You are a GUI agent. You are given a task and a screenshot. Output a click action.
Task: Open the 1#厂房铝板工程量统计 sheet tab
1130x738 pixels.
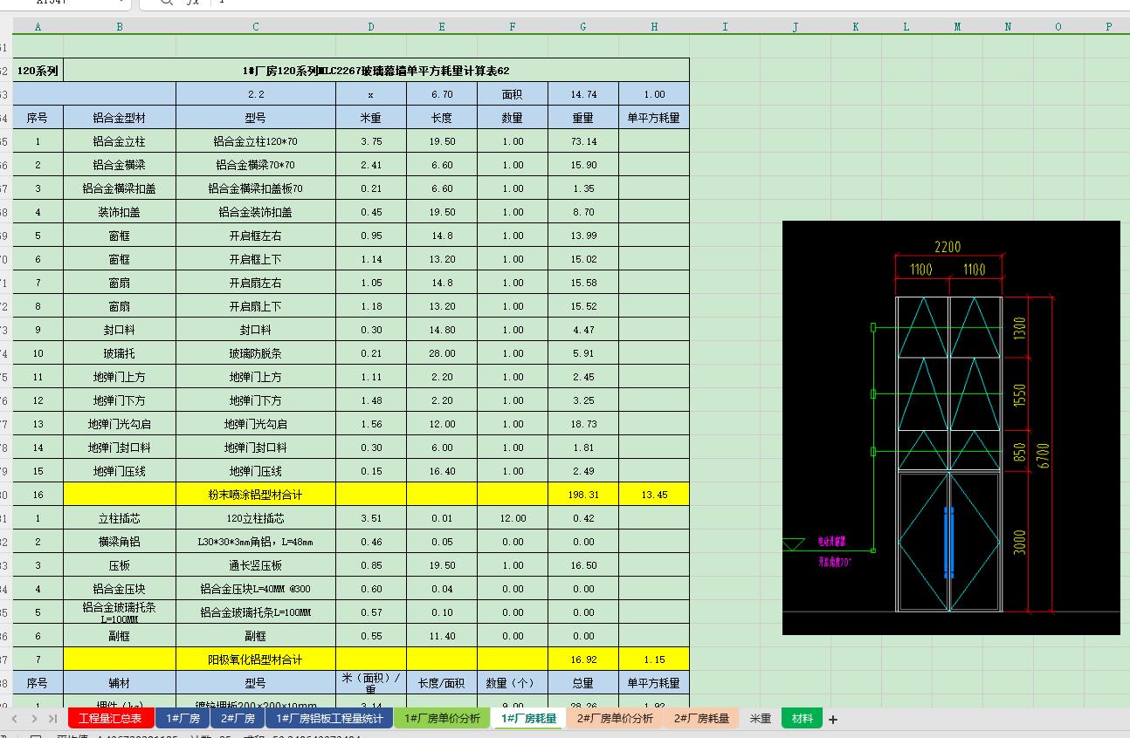click(329, 719)
